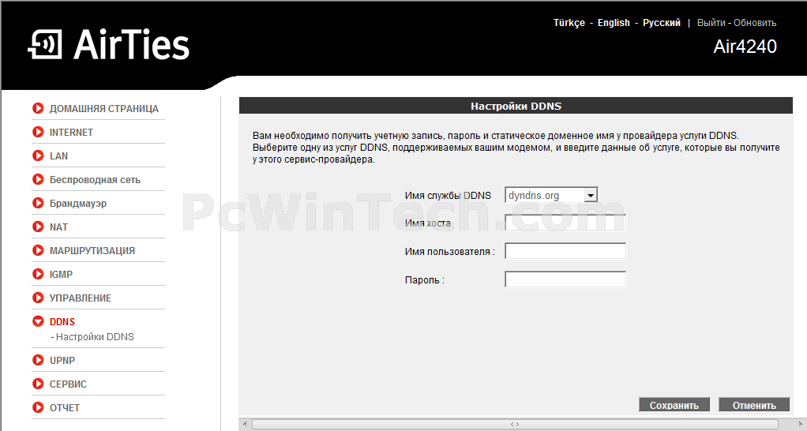
Task: Open the IGMP menu section
Action: click(61, 274)
